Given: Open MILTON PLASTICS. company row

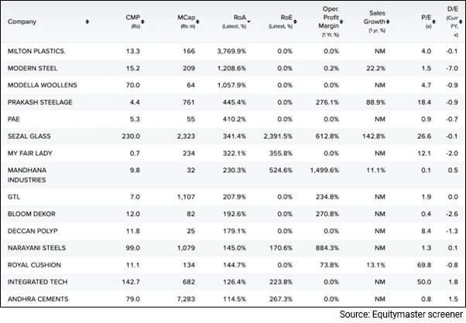Looking at the screenshot, I should click(36, 52).
